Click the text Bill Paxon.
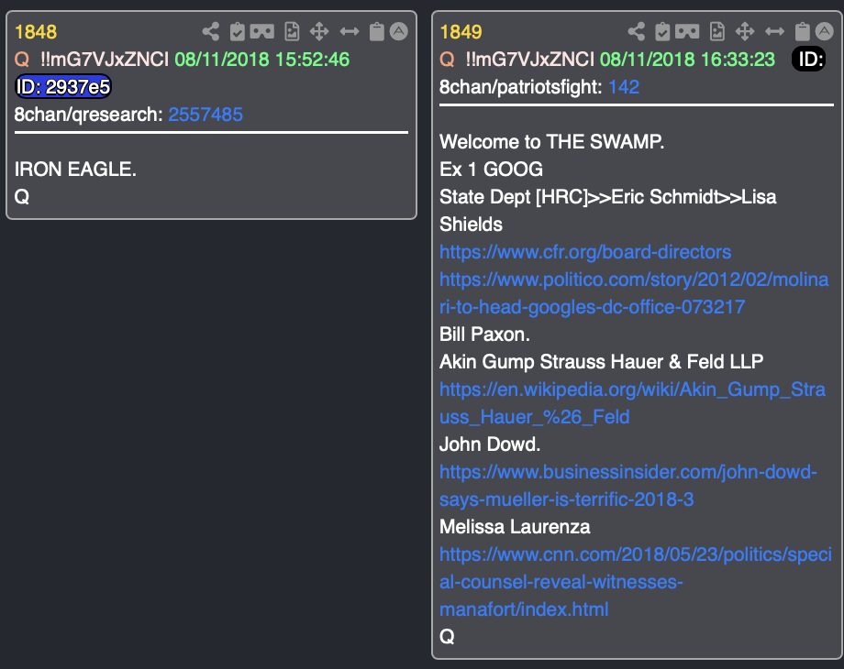The image size is (844, 669). 484,334
